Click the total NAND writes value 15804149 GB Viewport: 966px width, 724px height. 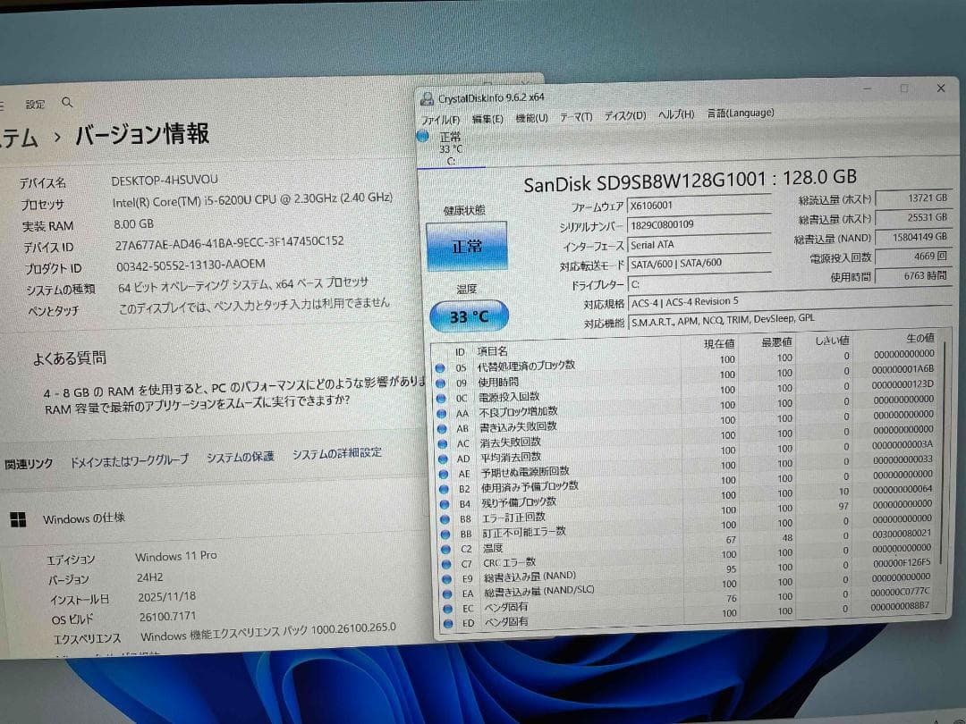point(913,236)
